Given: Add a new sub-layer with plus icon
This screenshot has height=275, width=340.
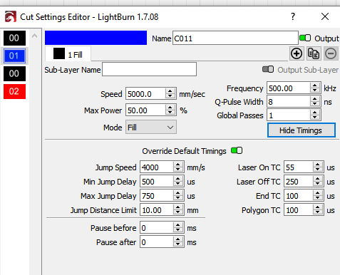Looking at the screenshot, I should (297, 53).
